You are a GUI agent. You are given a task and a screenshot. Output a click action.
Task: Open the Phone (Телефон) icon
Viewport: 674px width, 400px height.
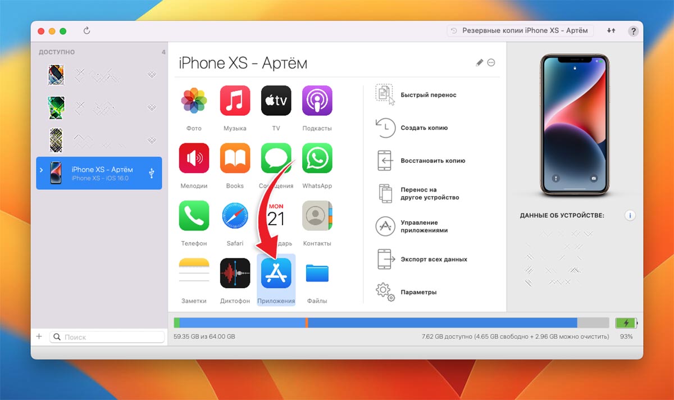194,216
